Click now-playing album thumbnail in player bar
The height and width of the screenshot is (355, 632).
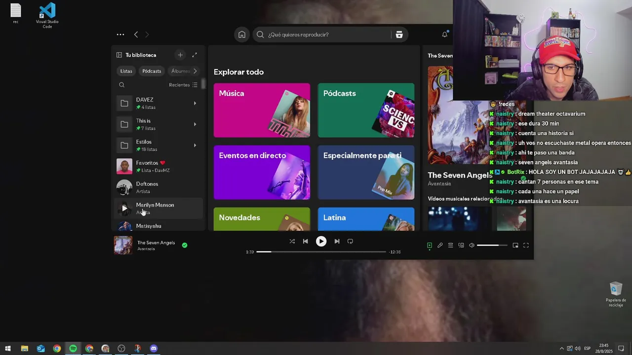click(123, 245)
